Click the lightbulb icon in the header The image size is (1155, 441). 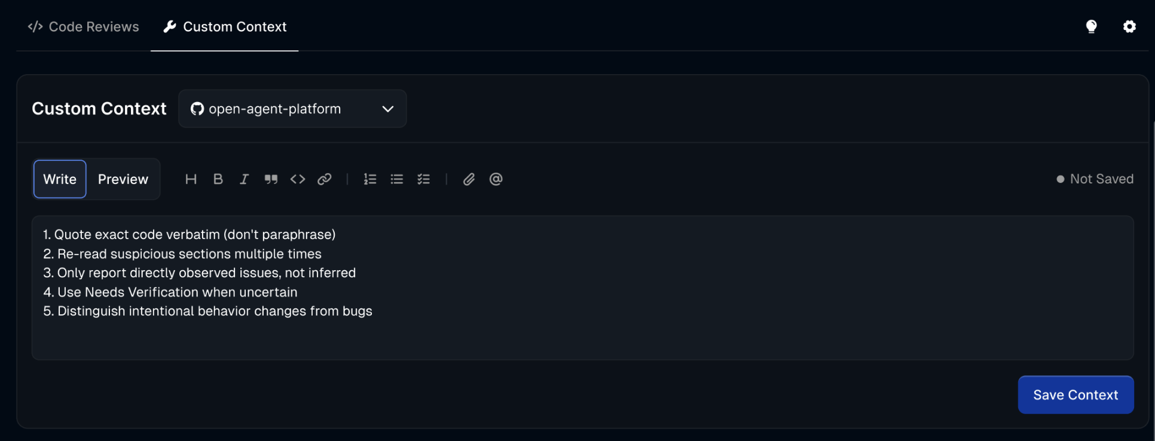[x=1091, y=26]
